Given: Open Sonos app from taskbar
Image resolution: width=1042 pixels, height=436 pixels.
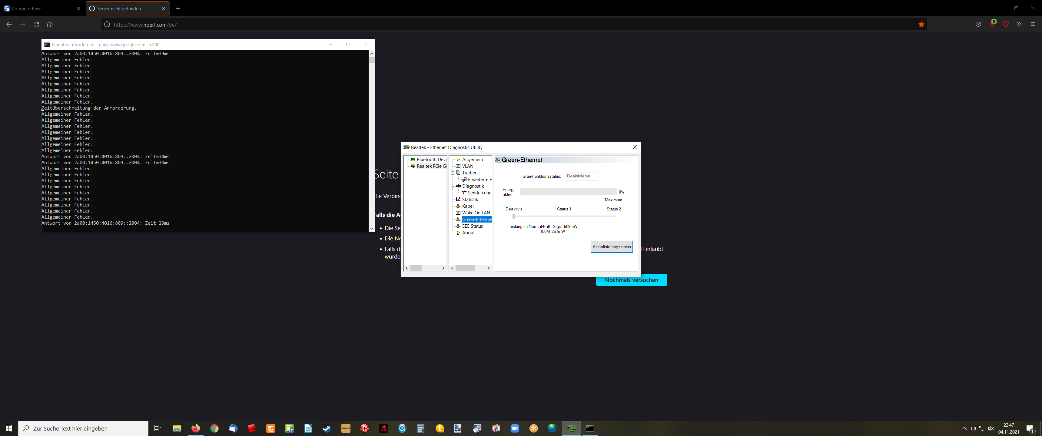Looking at the screenshot, I should click(x=345, y=428).
